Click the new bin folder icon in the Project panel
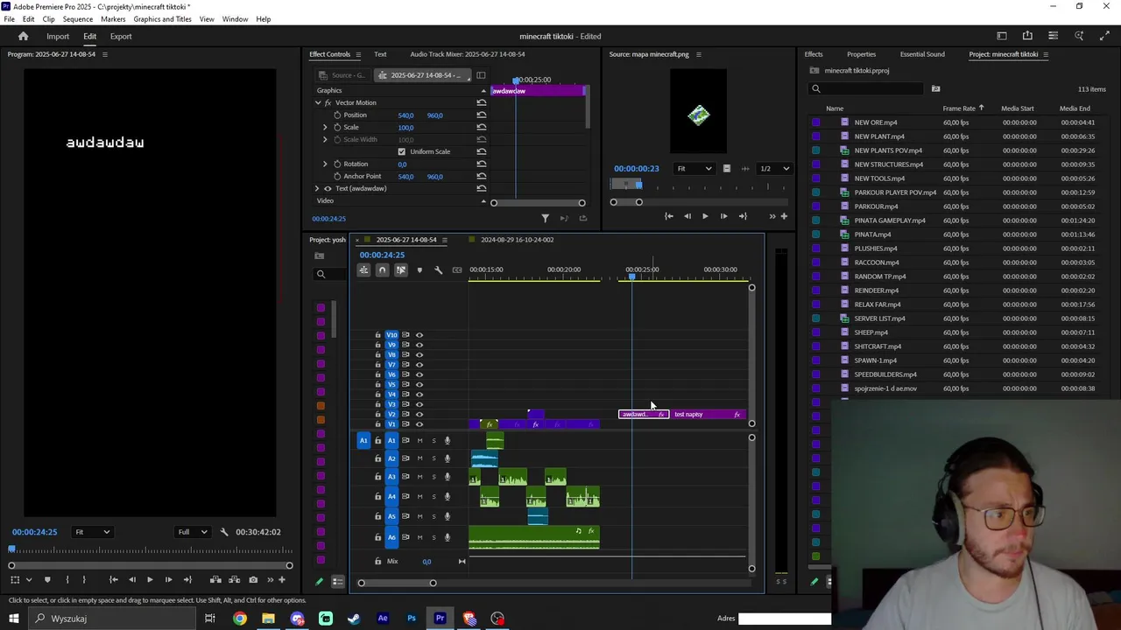This screenshot has width=1121, height=630. 935,88
